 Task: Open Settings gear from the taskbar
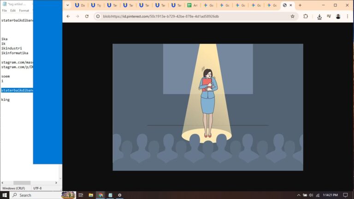click(120, 195)
